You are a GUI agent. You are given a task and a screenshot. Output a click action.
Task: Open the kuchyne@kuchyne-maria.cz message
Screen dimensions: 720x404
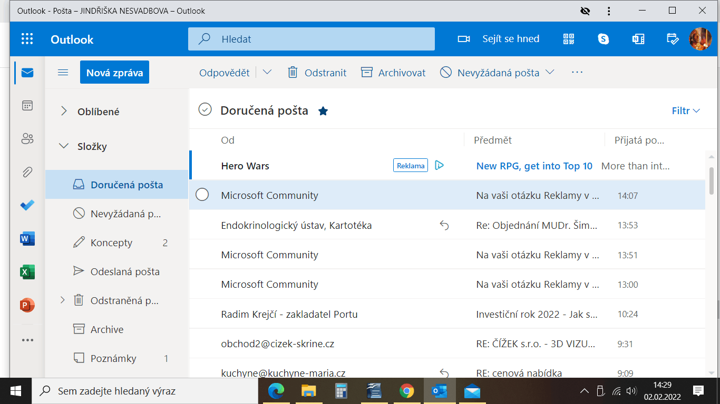tap(447, 369)
